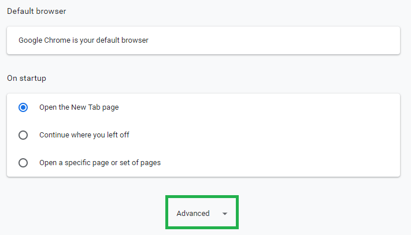Click empty space right of the default browser message
Viewport: 411px width, 235px height.
tap(277, 40)
